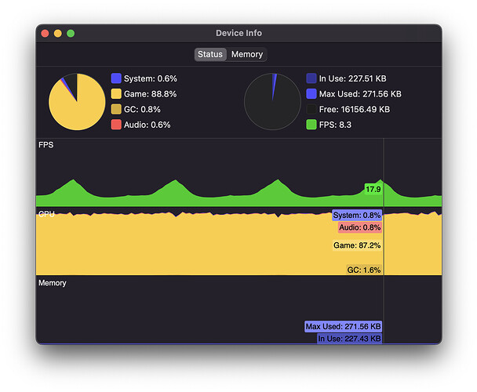Viewport: 477px width, 392px height.
Task: Click the 'Game: 88.8%' legend text
Action: pyautogui.click(x=150, y=94)
